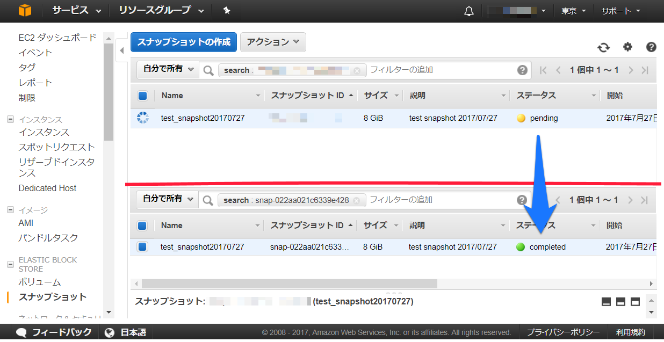Image resolution: width=664 pixels, height=342 pixels.
Task: Open the サポート menu
Action: 620,11
